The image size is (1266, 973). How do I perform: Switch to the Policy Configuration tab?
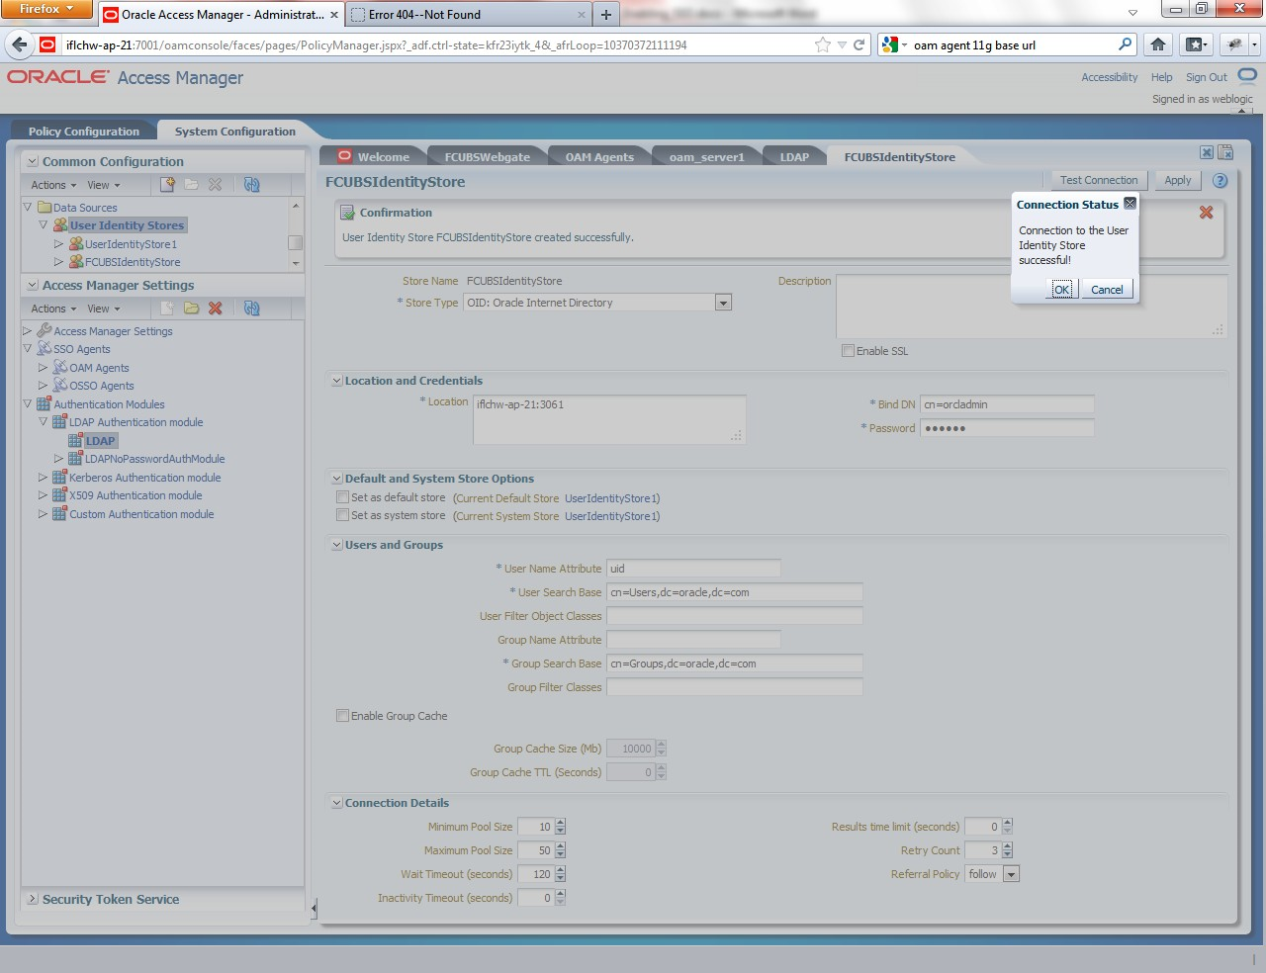pyautogui.click(x=83, y=132)
